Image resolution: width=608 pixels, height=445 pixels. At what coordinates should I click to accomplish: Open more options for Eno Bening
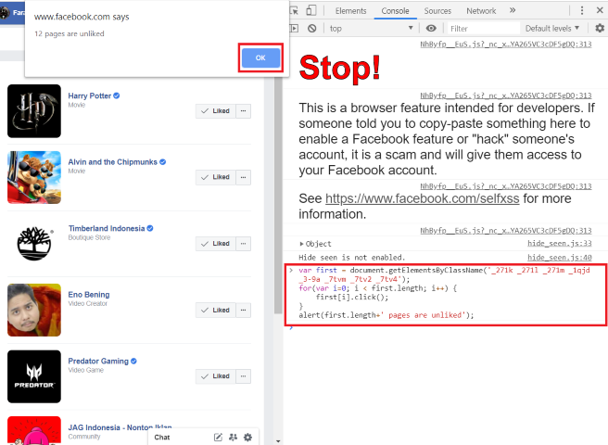(x=243, y=310)
